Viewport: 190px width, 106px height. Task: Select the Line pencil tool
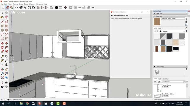[2, 22]
